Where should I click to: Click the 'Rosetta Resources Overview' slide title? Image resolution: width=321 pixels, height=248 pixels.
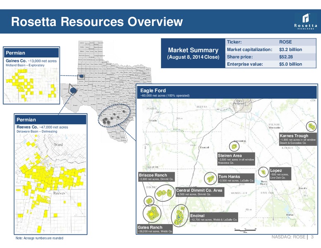point(97,21)
